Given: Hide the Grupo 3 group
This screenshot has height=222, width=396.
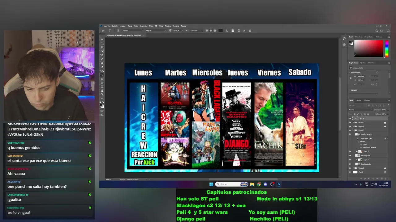Looking at the screenshot, I should point(350,122).
